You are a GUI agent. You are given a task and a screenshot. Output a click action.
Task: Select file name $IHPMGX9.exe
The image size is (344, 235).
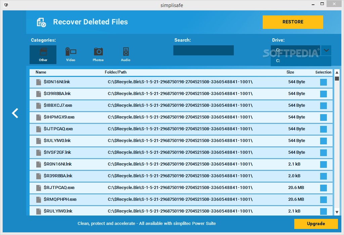point(59,117)
